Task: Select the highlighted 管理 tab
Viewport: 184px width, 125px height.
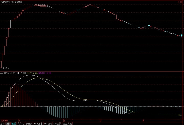Action: click(14, 124)
